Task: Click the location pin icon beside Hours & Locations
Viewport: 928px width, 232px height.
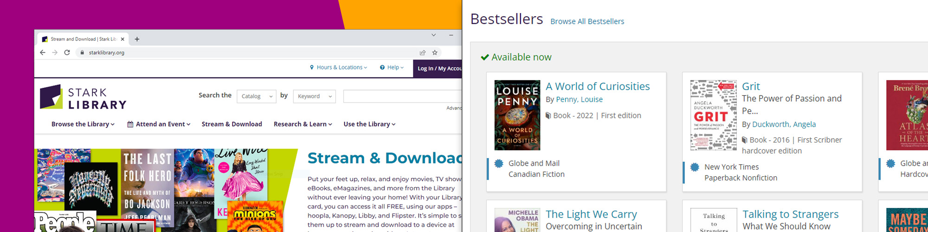Action: coord(312,67)
